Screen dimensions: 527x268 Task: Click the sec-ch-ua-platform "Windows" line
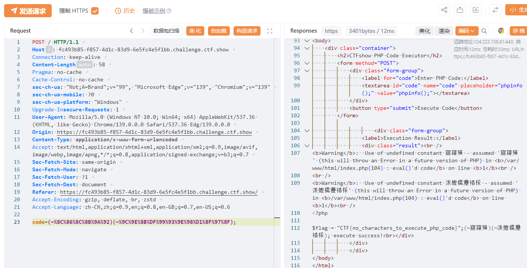pyautogui.click(x=77, y=102)
